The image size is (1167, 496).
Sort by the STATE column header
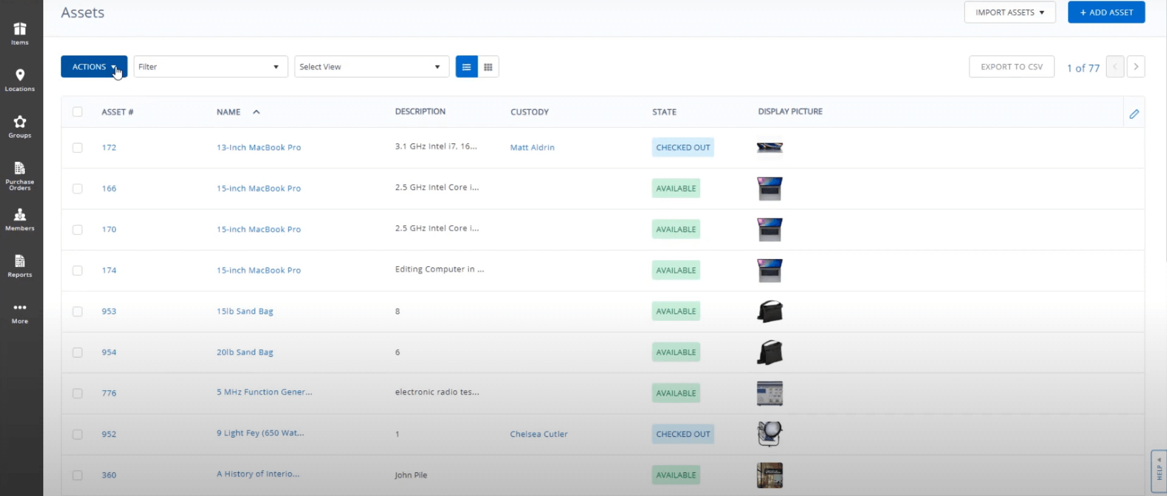click(x=664, y=112)
